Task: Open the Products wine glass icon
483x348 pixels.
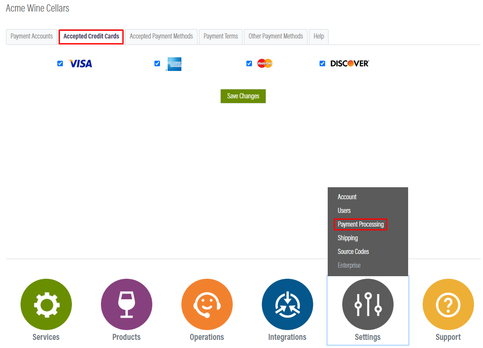Action: click(127, 304)
